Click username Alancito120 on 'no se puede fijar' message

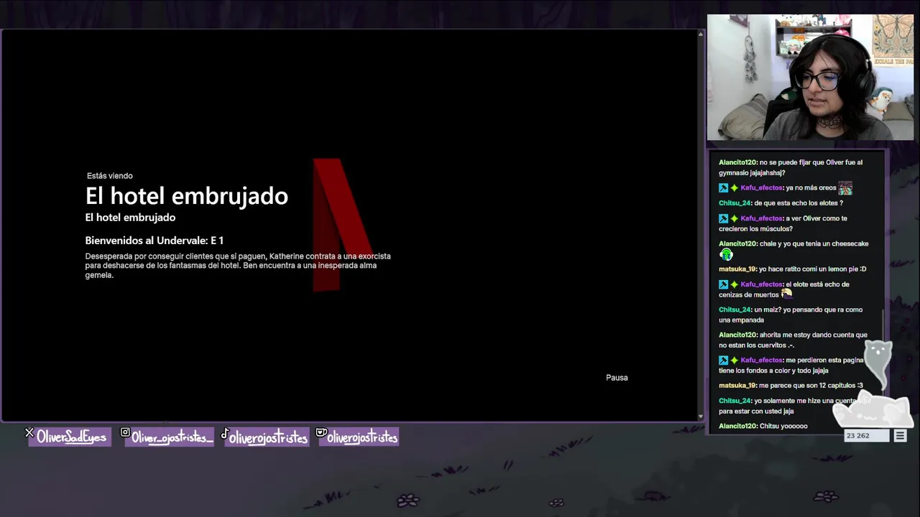point(737,162)
